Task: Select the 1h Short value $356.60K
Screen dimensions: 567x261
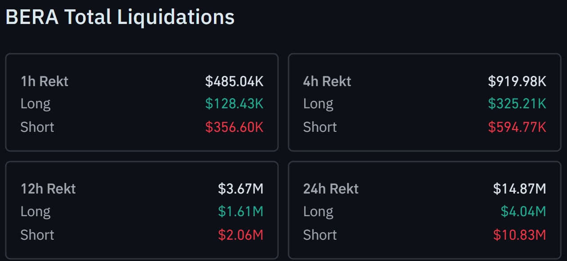Action: tap(234, 127)
